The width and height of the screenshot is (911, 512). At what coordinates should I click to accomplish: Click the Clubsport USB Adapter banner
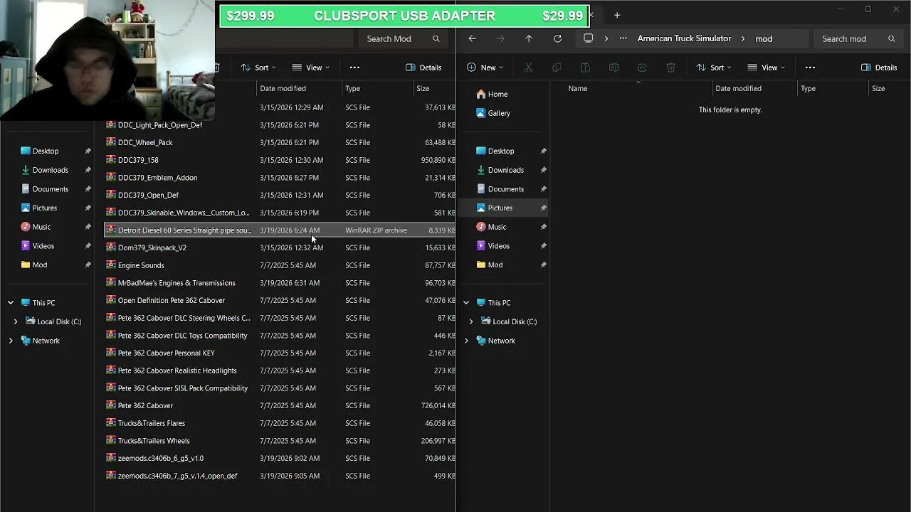coord(404,16)
